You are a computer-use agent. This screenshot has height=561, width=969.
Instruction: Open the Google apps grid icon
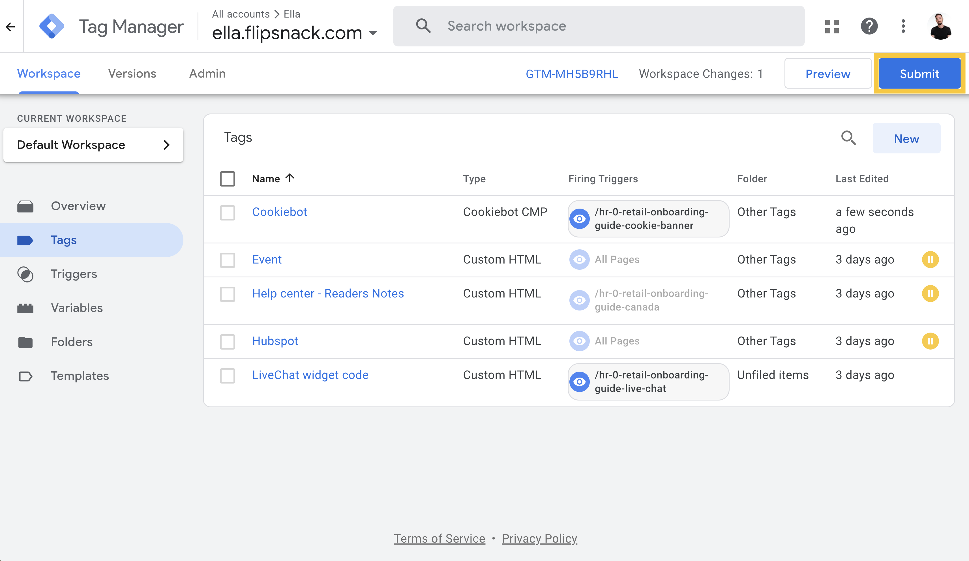tap(832, 27)
